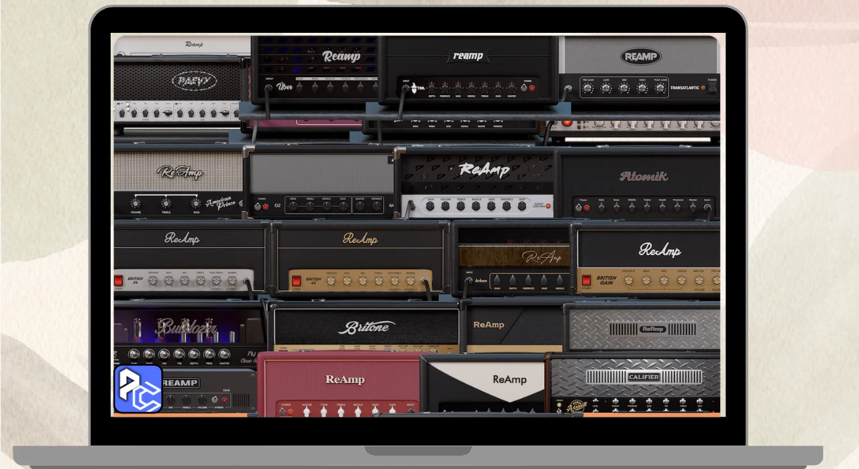Screen dimensions: 859x469
Task: Click the Gain knob on Arkon amp
Action: (x=497, y=280)
